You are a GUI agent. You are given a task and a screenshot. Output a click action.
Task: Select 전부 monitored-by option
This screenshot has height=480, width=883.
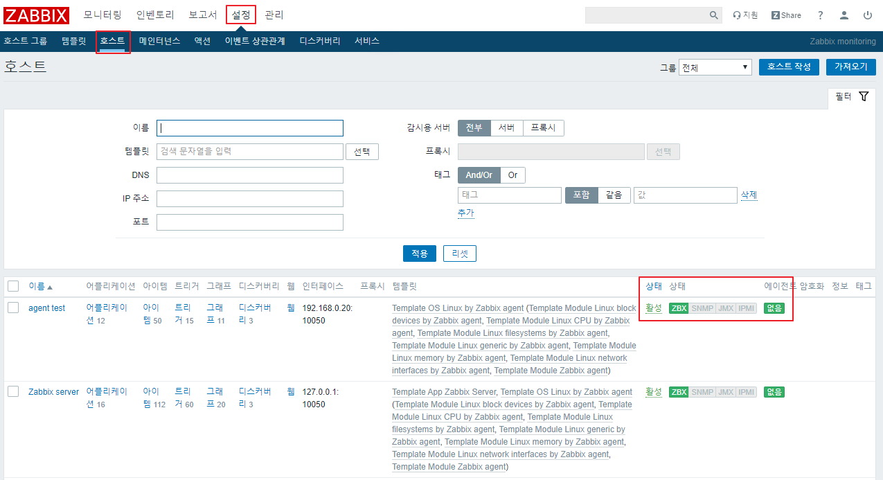(x=474, y=128)
